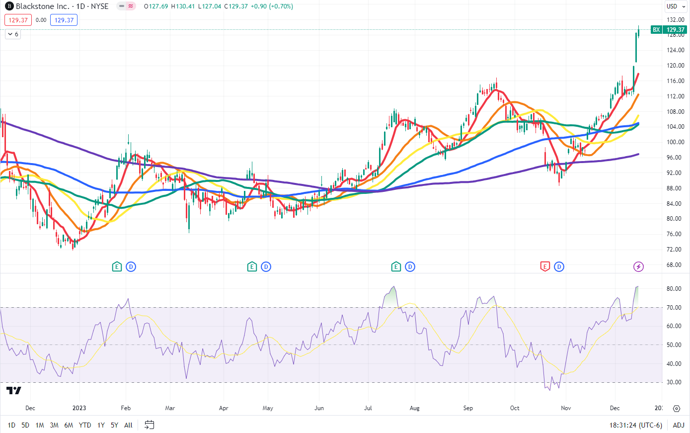Screen dimensions: 690x433
Task: Click the first E earnings marker near February
Action: click(x=117, y=267)
